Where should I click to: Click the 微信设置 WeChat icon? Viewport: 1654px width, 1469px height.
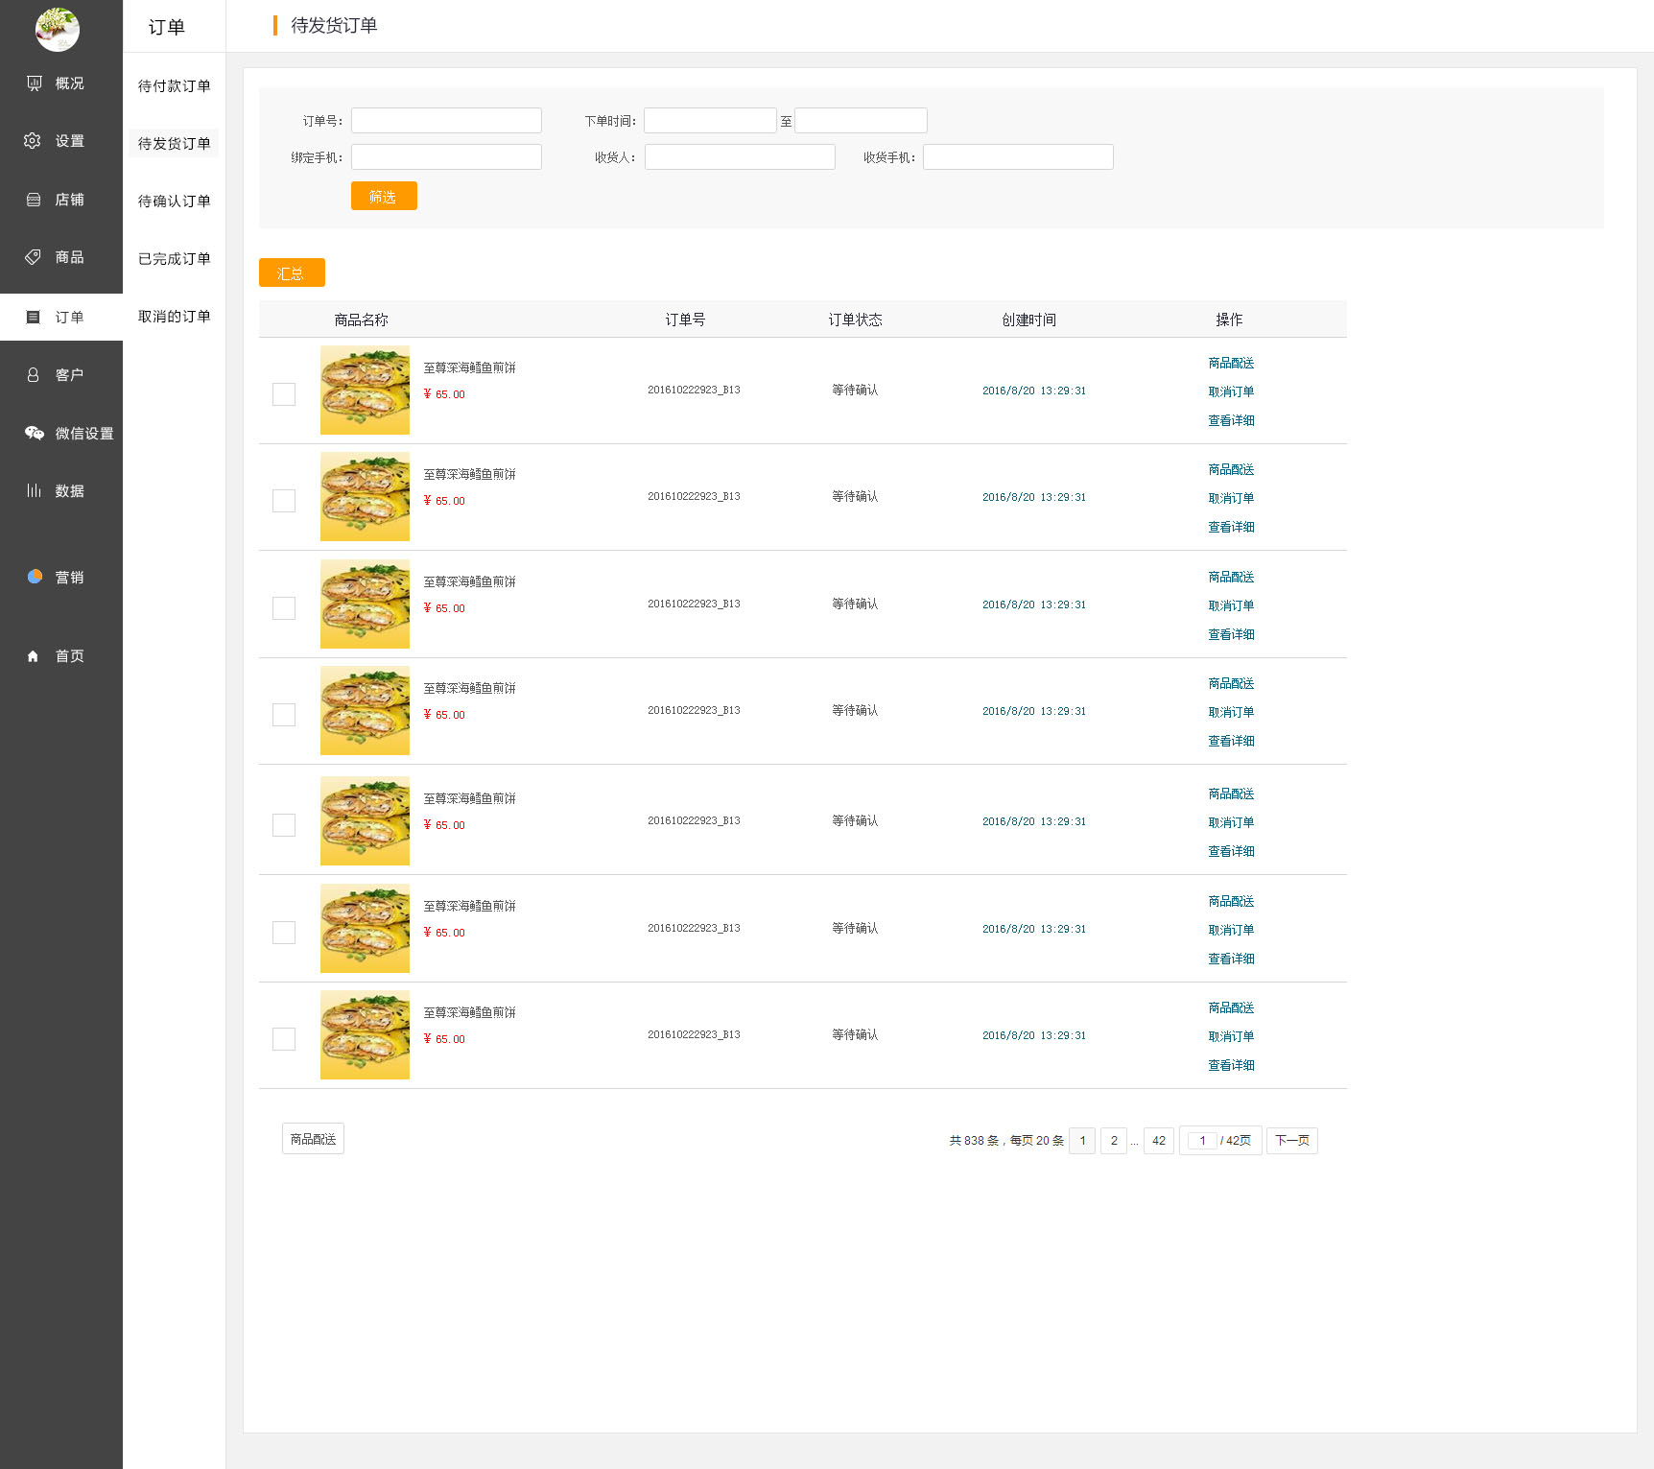pyautogui.click(x=35, y=433)
